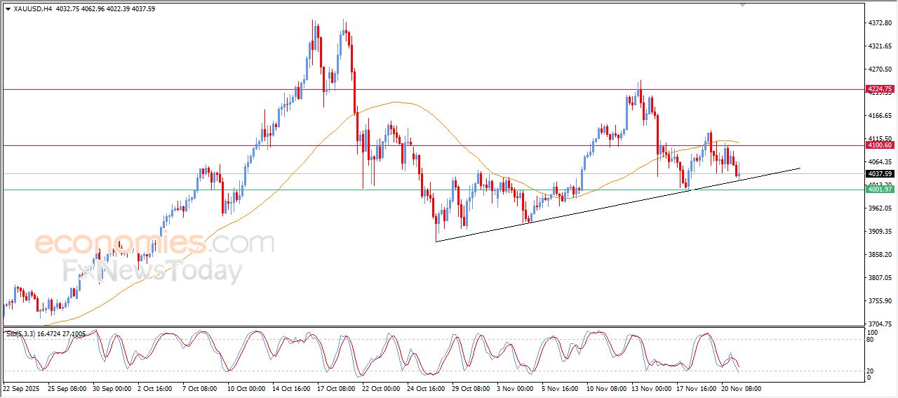
Task: Select the red 4100.60 price tag
Action: click(x=880, y=145)
